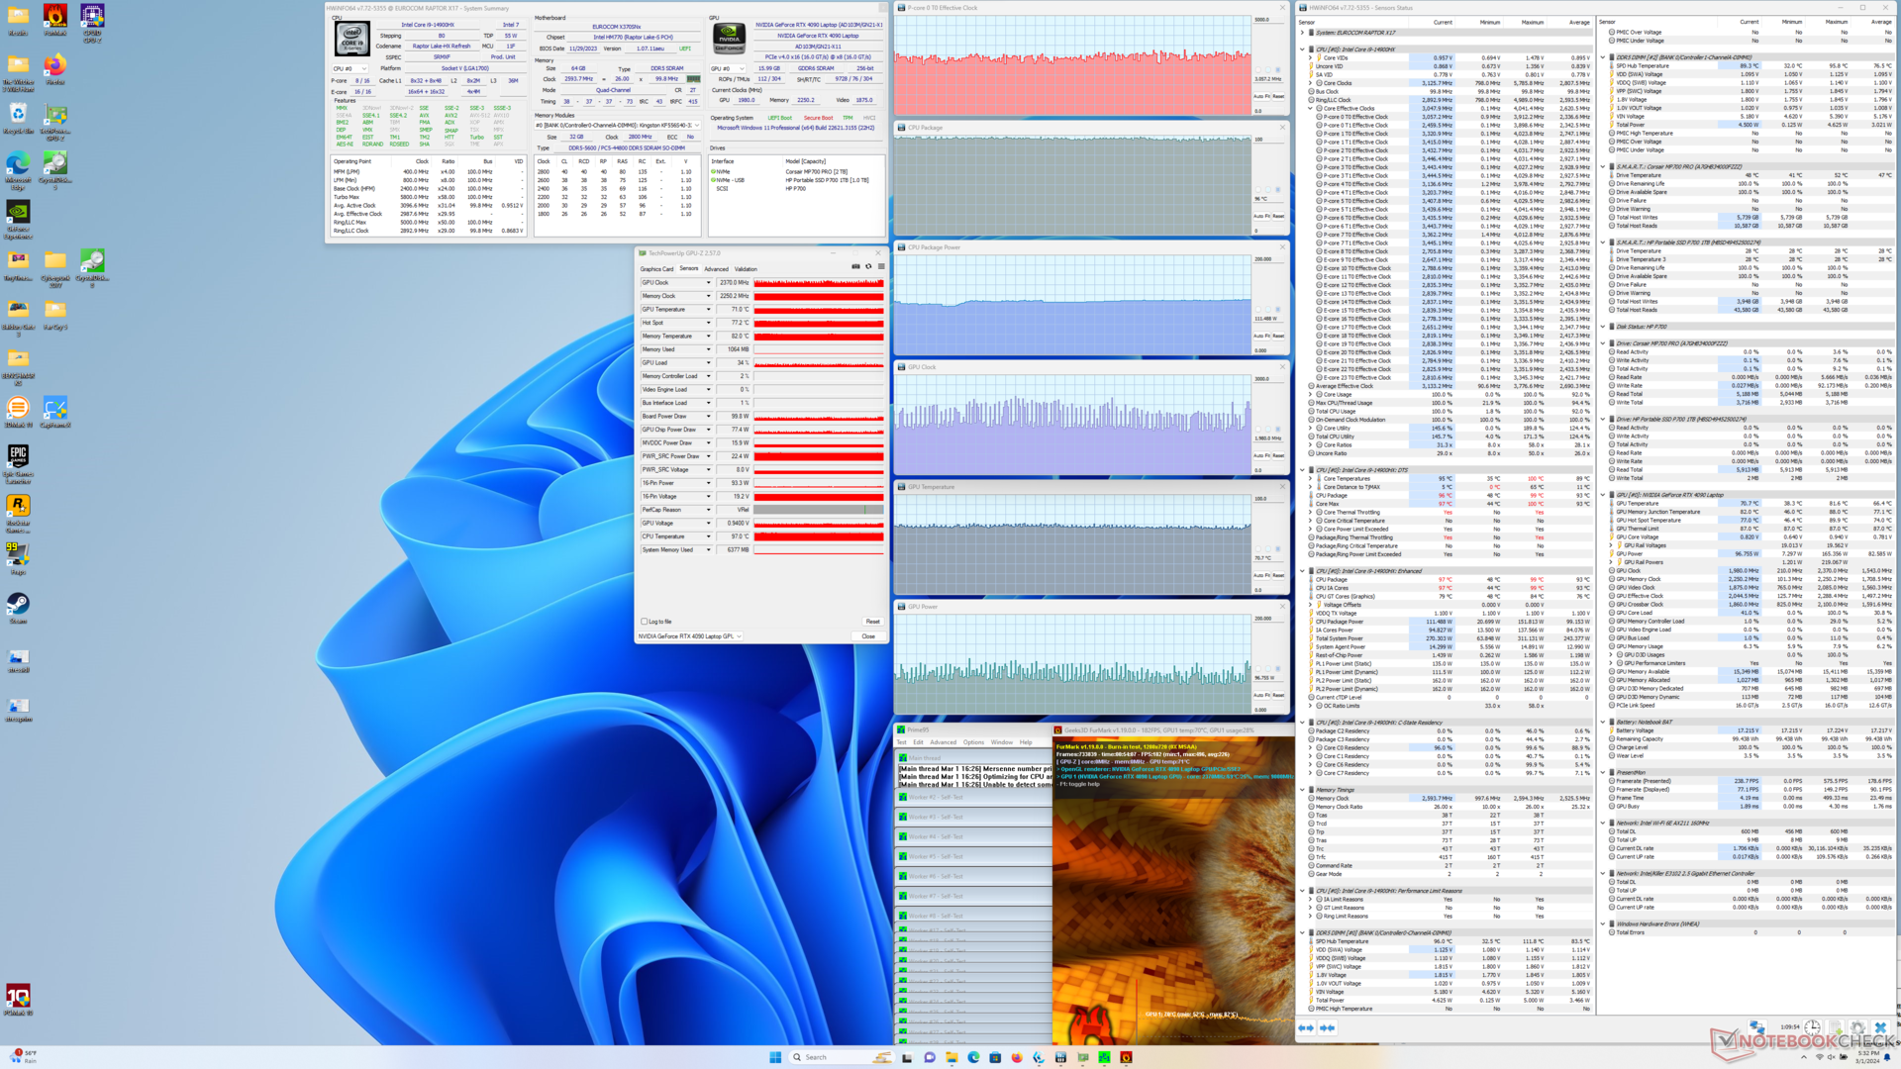Click Auto Fit on GPU Temperature graph
1901x1069 pixels.
pos(1261,575)
